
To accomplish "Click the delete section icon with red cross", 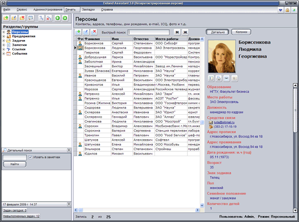I will [22, 18].
